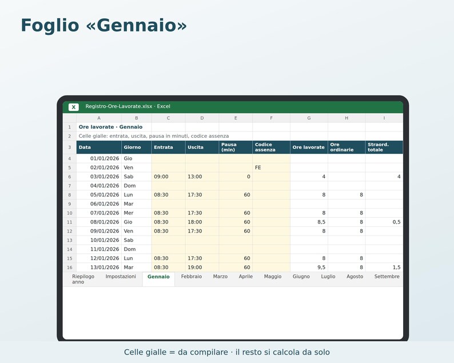Switch to the Luglio sheet tab
This screenshot has width=454, height=363.
click(328, 277)
